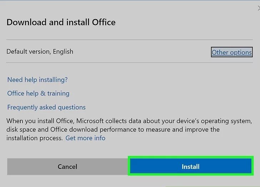Click the words "installation process" in the notice
Screen dimensions: 260x187
pyautogui.click(x=34, y=138)
